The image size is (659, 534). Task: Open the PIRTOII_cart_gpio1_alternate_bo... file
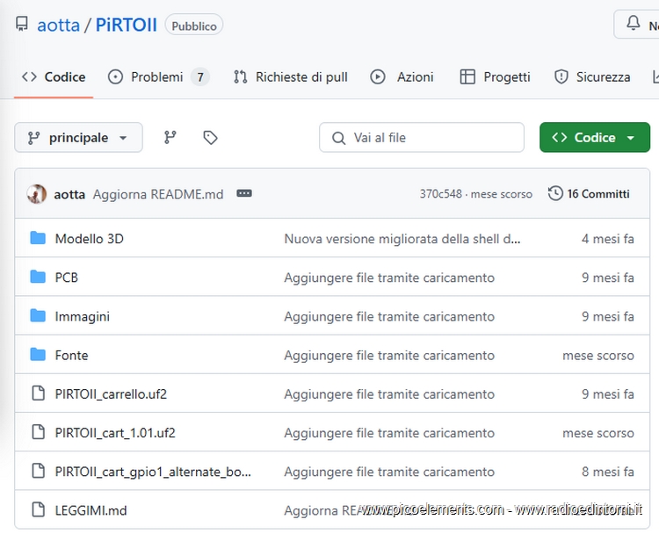153,472
